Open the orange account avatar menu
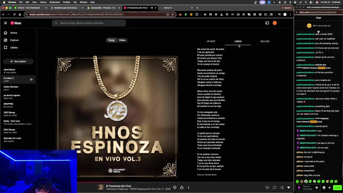The height and width of the screenshot is (193, 343). click(275, 23)
